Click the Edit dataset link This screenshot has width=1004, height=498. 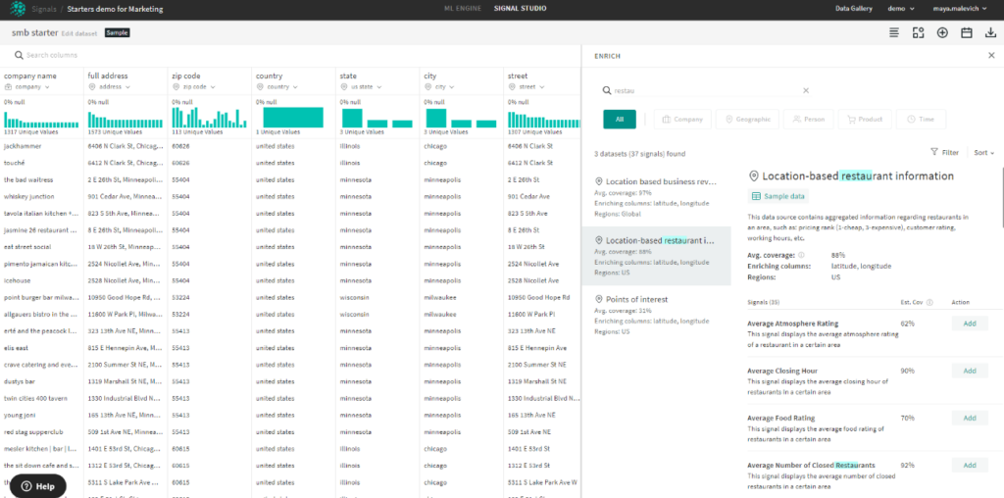click(79, 33)
